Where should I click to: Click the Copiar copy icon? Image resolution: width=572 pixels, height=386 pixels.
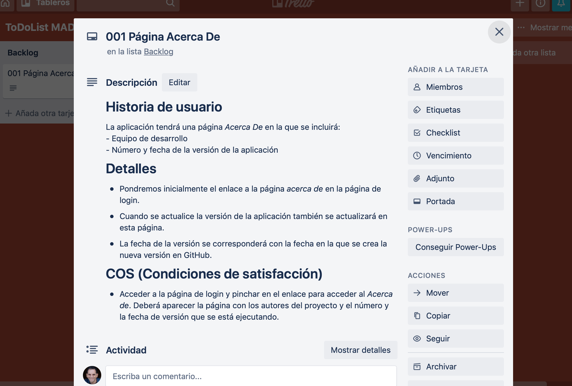click(417, 316)
